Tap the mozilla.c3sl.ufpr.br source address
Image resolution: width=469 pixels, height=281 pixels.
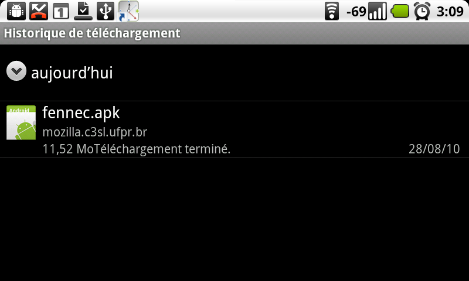click(95, 132)
